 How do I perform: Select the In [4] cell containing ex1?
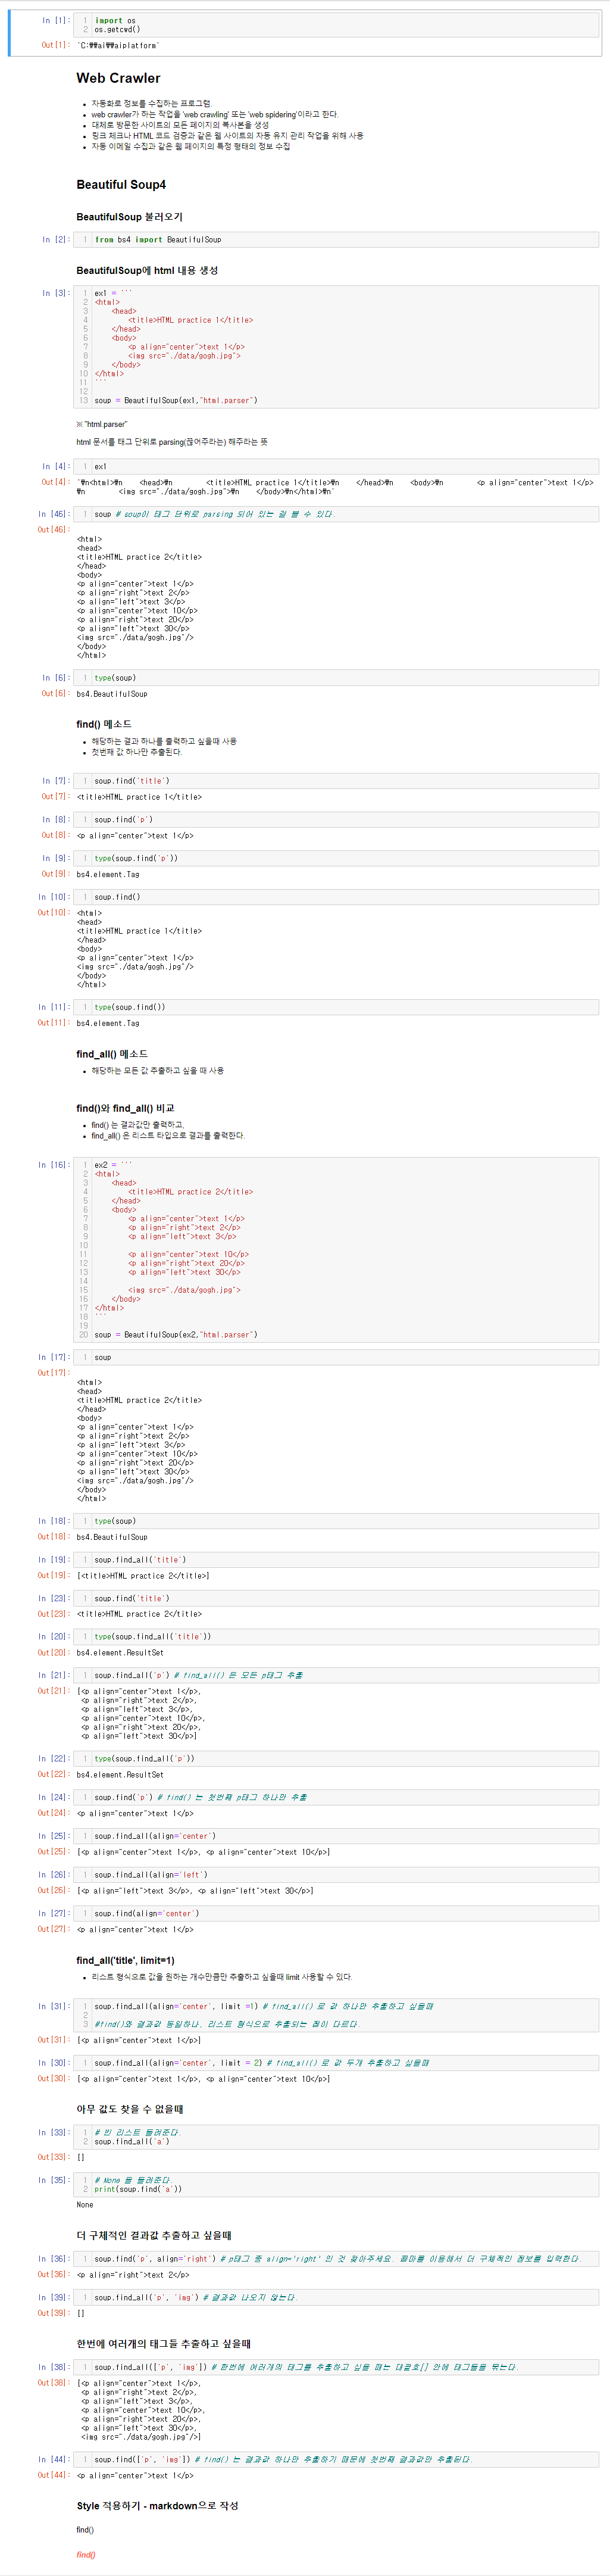tap(337, 466)
